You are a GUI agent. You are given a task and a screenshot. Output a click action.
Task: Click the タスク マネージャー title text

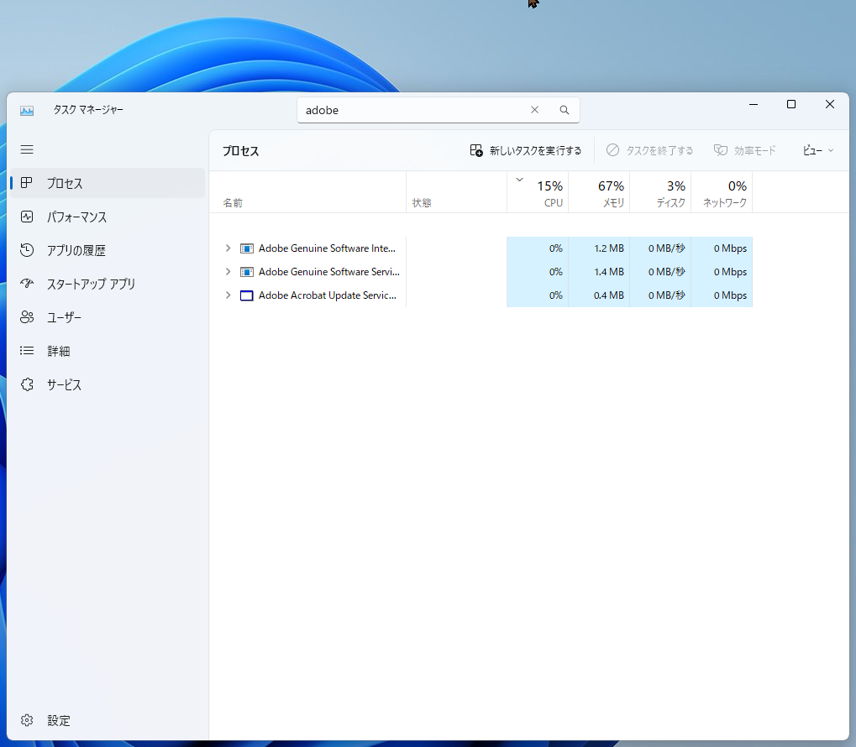coord(88,110)
